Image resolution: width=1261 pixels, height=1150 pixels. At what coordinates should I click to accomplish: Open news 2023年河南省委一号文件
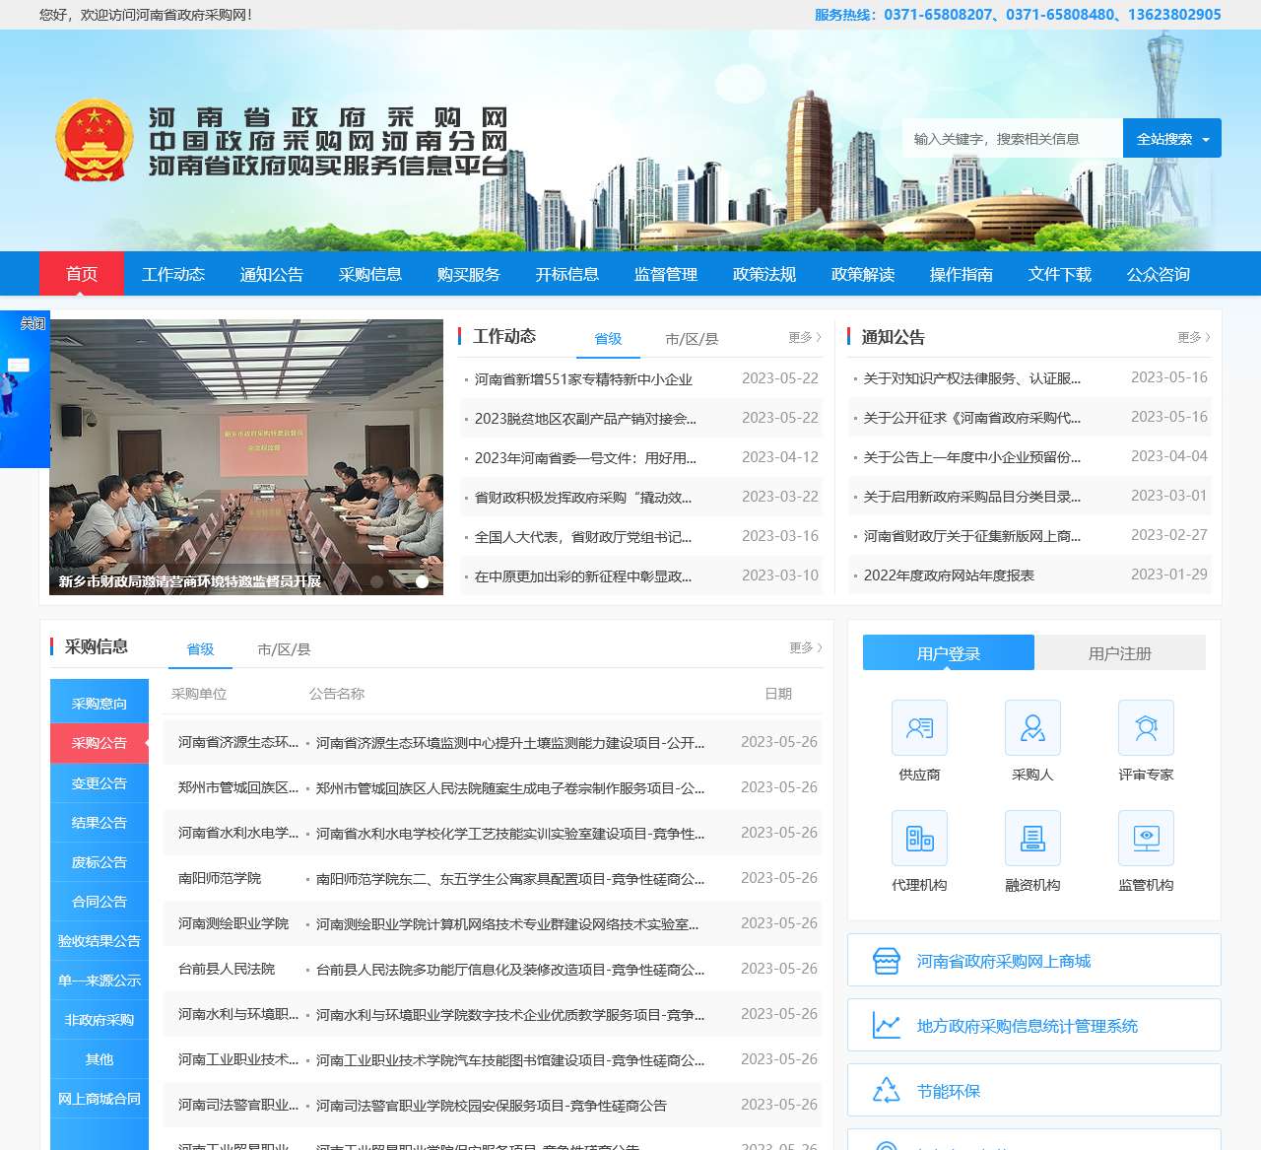coord(585,458)
